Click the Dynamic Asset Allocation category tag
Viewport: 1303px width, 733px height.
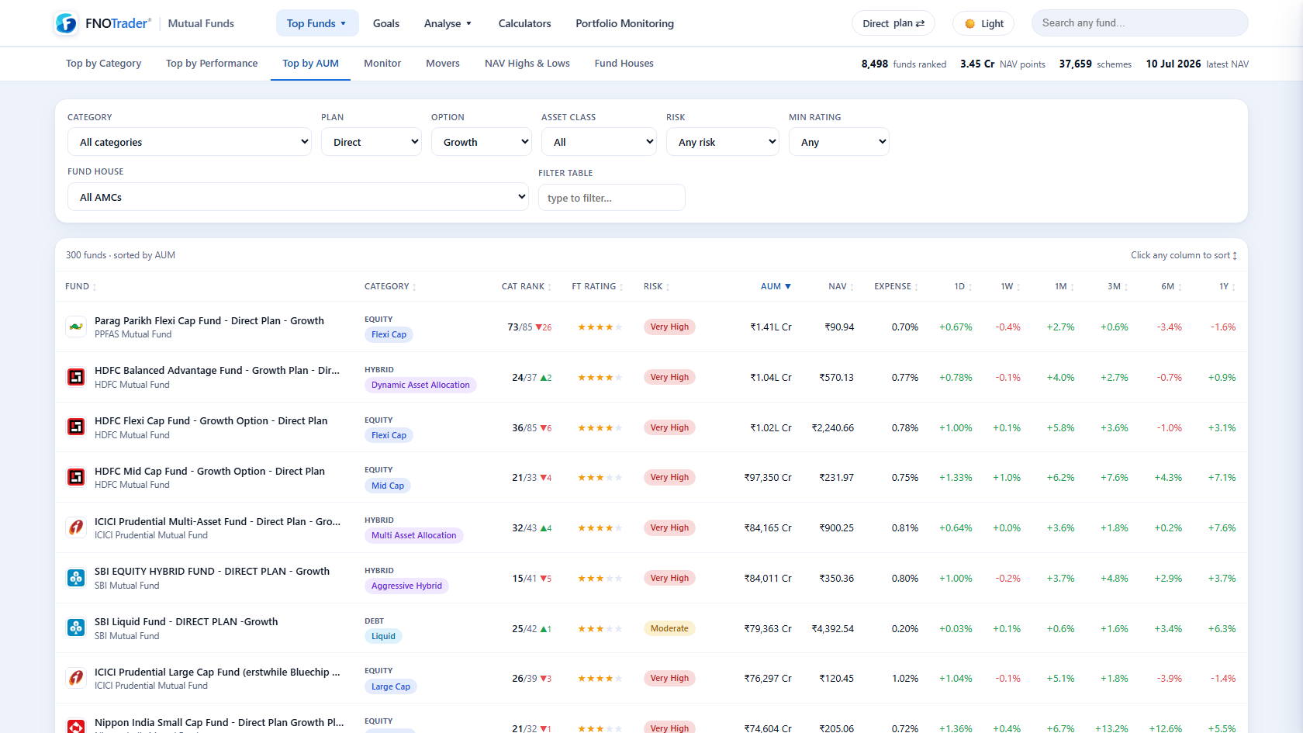tap(420, 386)
